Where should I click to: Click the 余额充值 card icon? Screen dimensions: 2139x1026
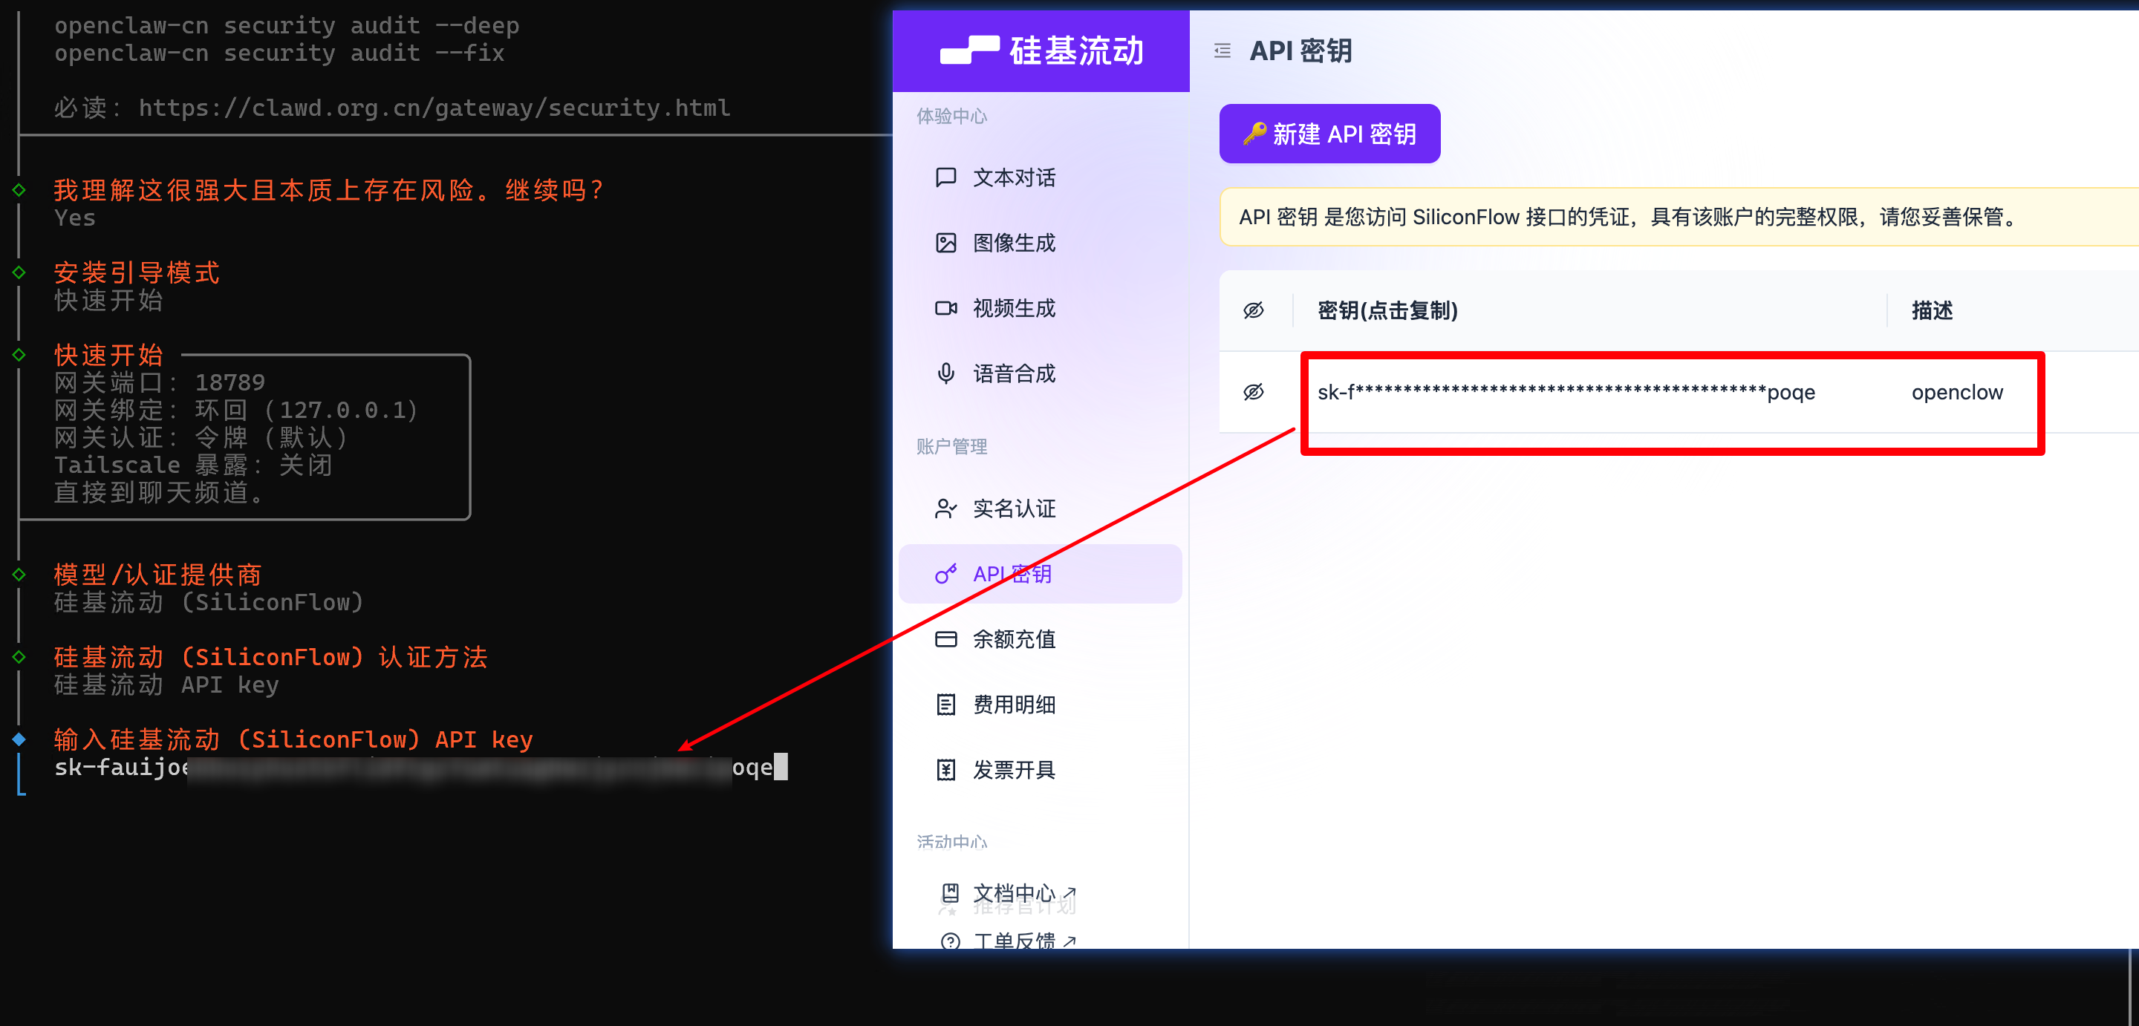pyautogui.click(x=945, y=639)
